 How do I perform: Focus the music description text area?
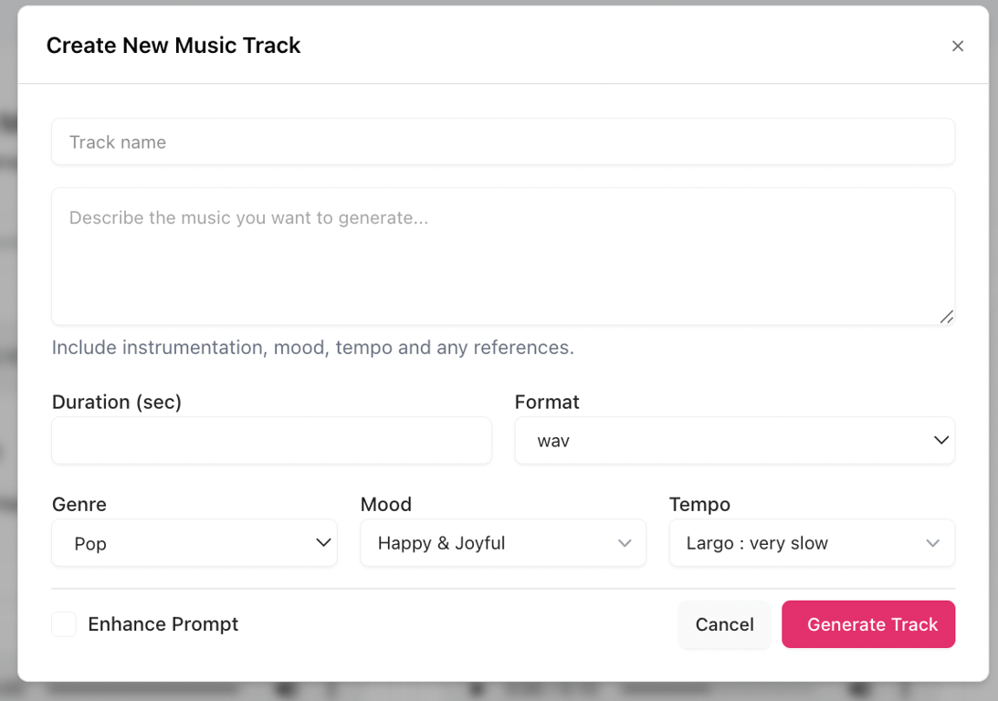coord(503,256)
